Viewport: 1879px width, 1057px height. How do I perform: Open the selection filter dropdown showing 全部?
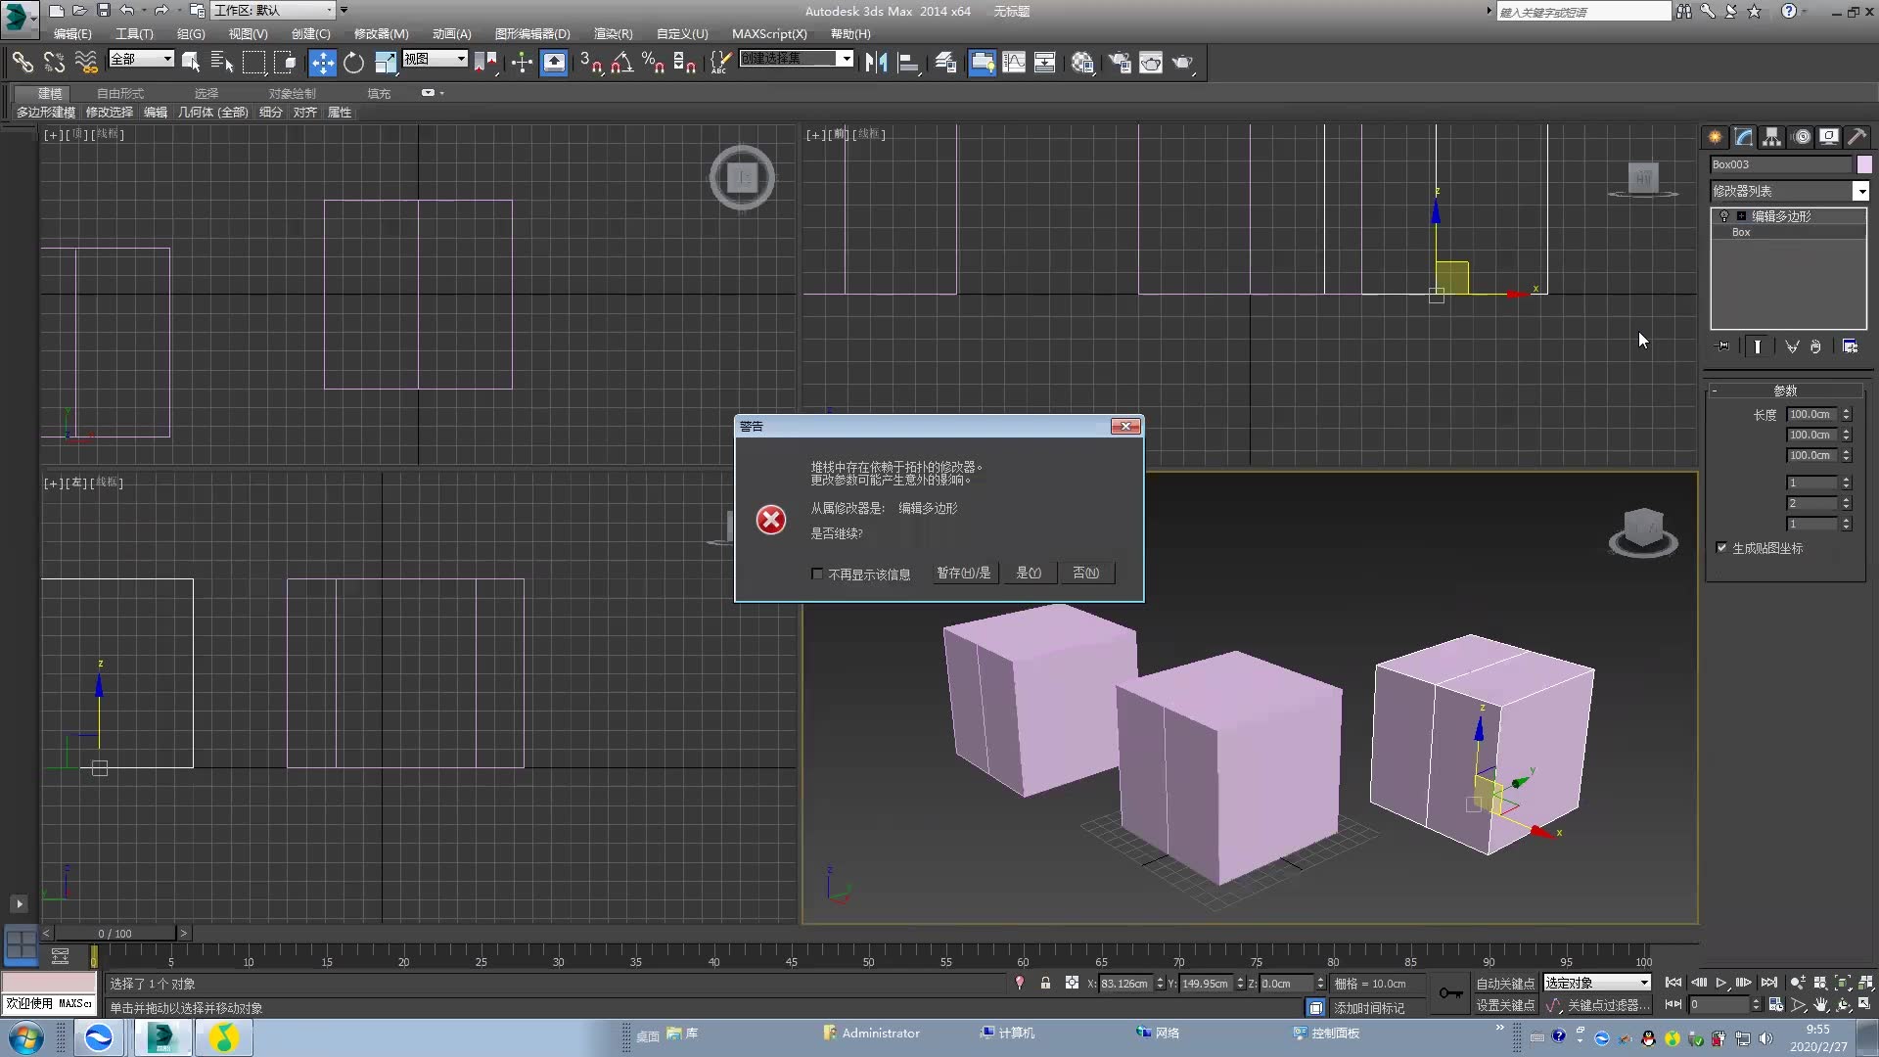(164, 59)
